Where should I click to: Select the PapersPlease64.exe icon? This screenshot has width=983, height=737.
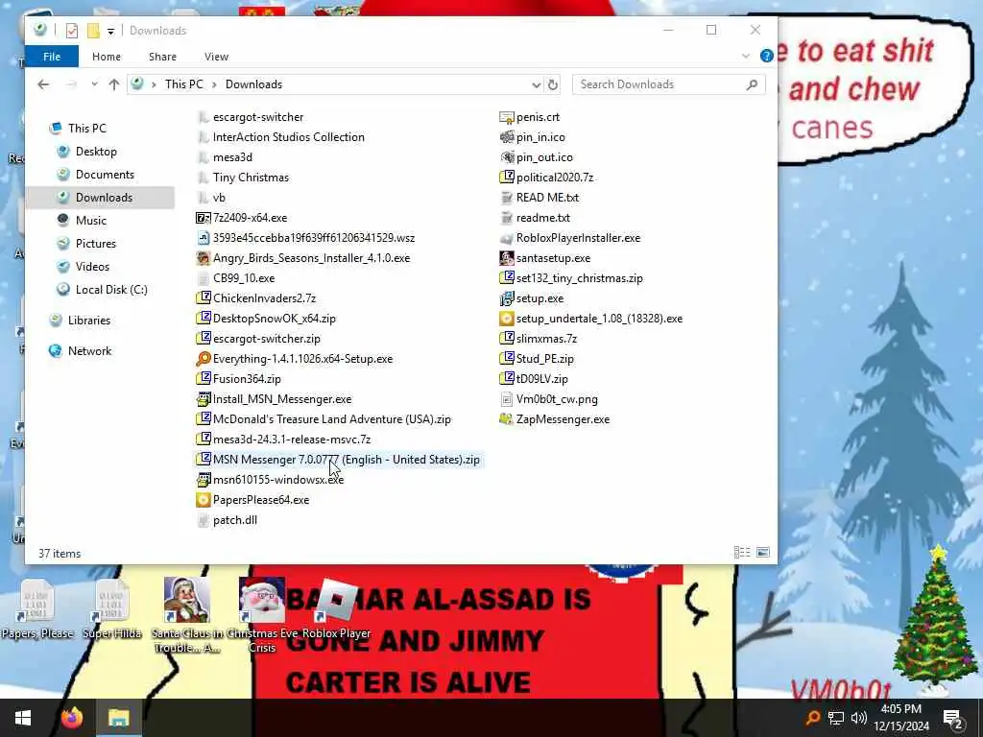coord(204,499)
